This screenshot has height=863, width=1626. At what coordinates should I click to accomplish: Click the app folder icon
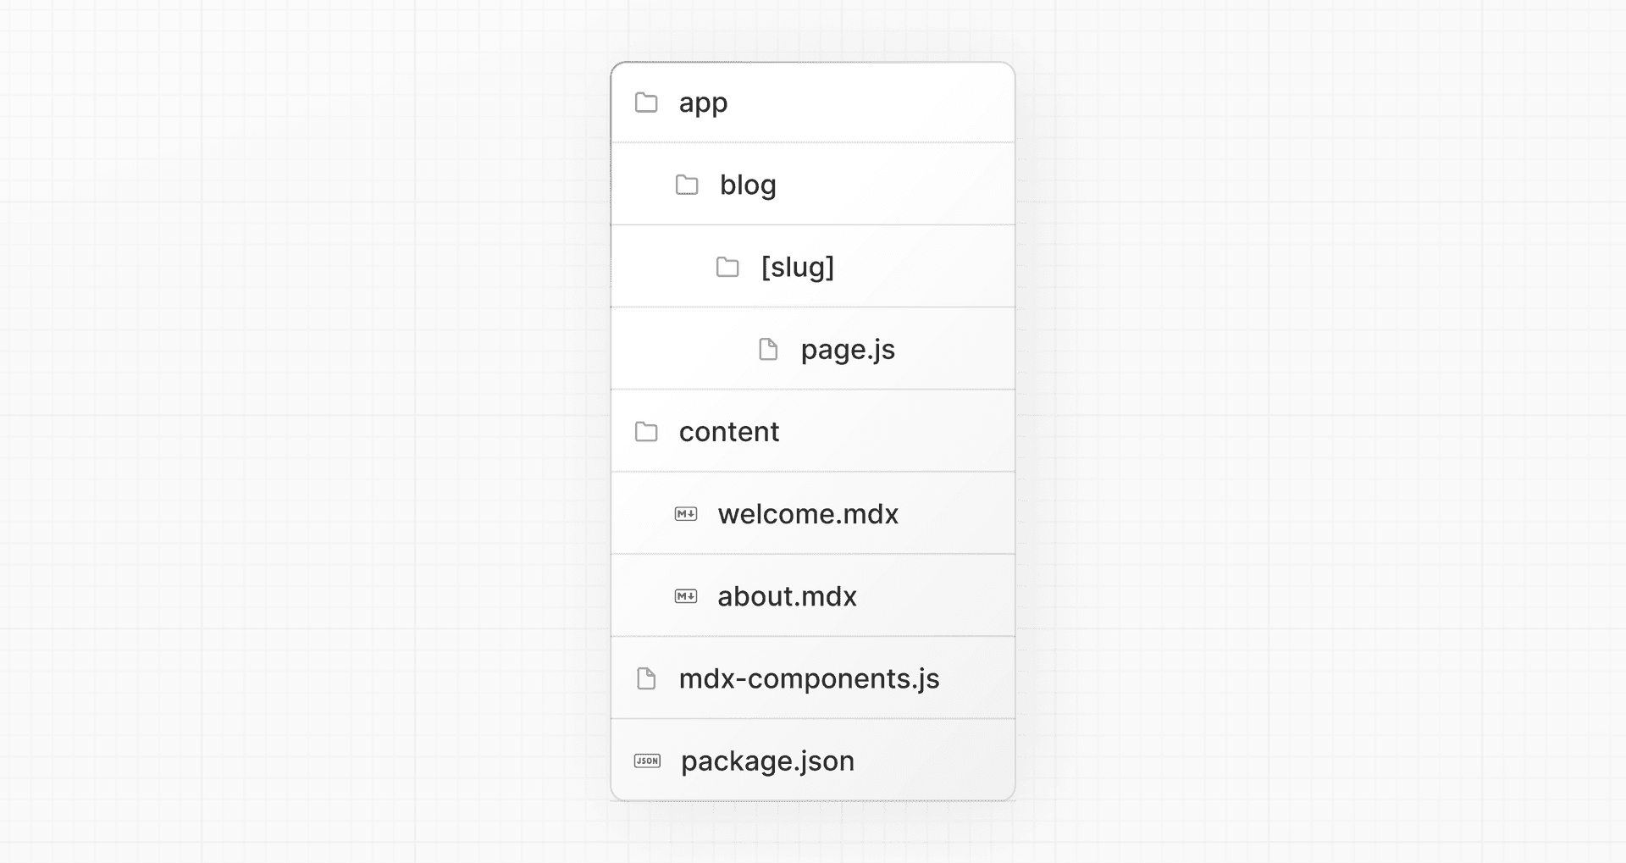point(646,102)
